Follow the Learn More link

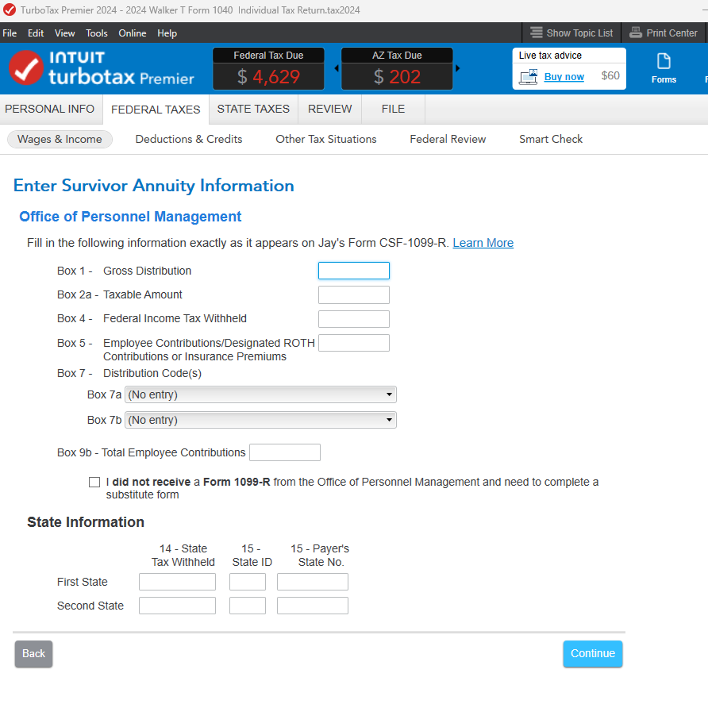click(x=483, y=243)
